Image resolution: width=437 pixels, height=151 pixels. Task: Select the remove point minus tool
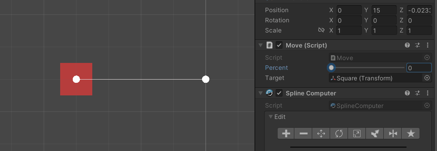point(303,134)
